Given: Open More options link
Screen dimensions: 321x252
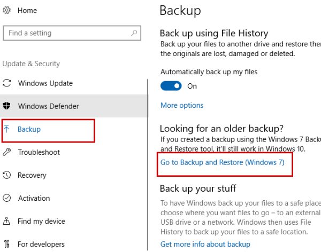Looking at the screenshot, I should coord(182,105).
